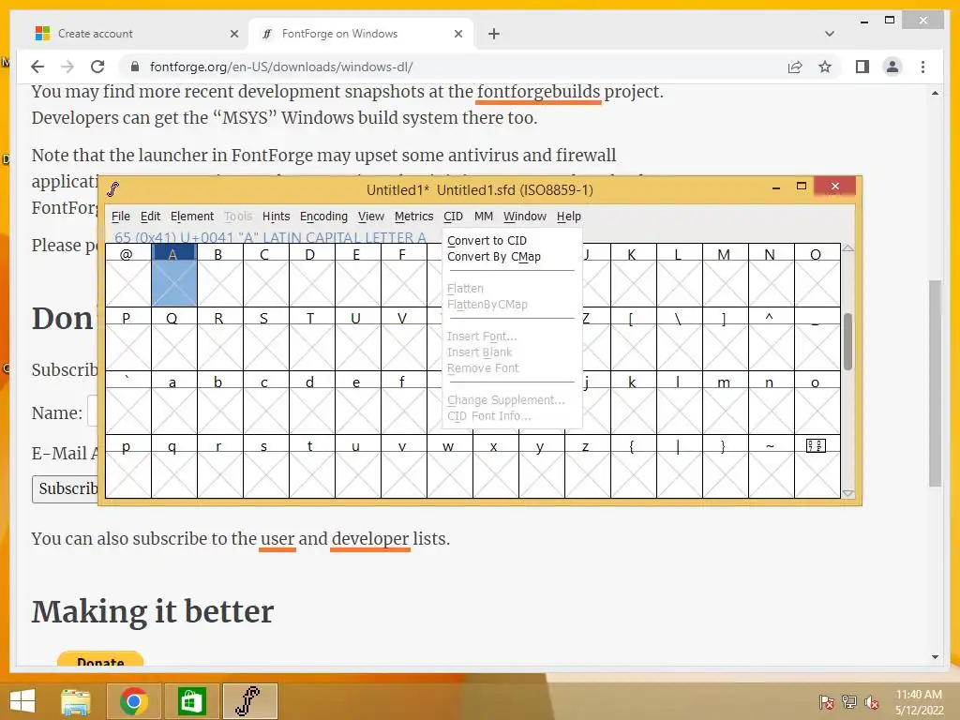Click the FontForge vertical scrollbar thumb
Screen dimensions: 960x720
(x=847, y=341)
